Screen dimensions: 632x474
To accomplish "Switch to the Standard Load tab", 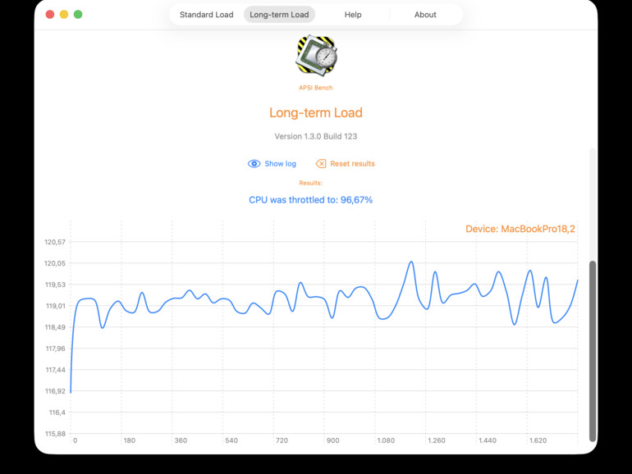I will coord(206,15).
